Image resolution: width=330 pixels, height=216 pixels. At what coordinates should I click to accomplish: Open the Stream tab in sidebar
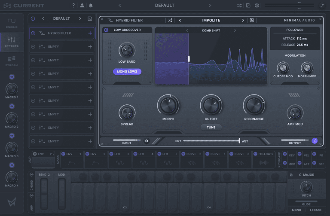(x=12, y=61)
